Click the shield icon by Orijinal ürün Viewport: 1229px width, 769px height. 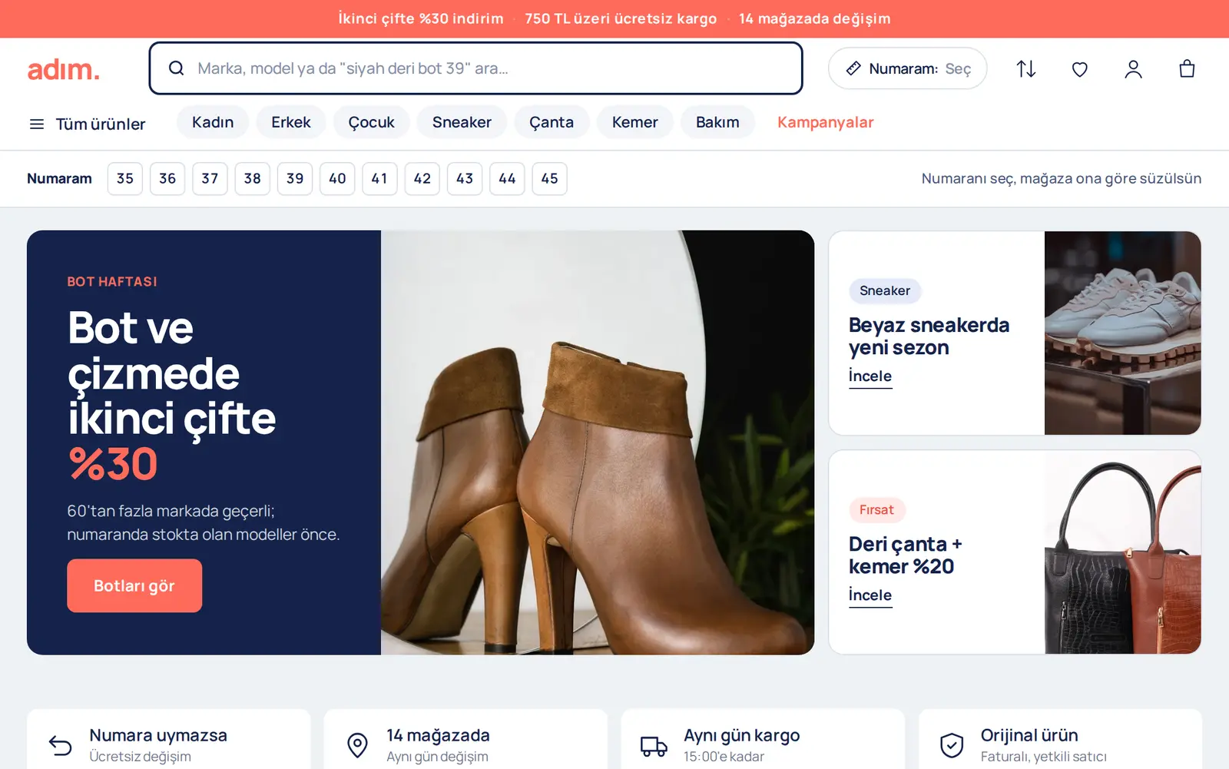tap(952, 745)
